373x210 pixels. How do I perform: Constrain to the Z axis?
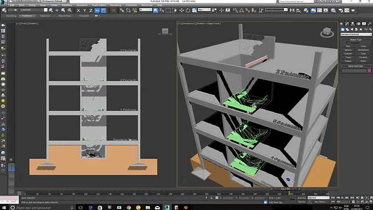click(x=90, y=10)
